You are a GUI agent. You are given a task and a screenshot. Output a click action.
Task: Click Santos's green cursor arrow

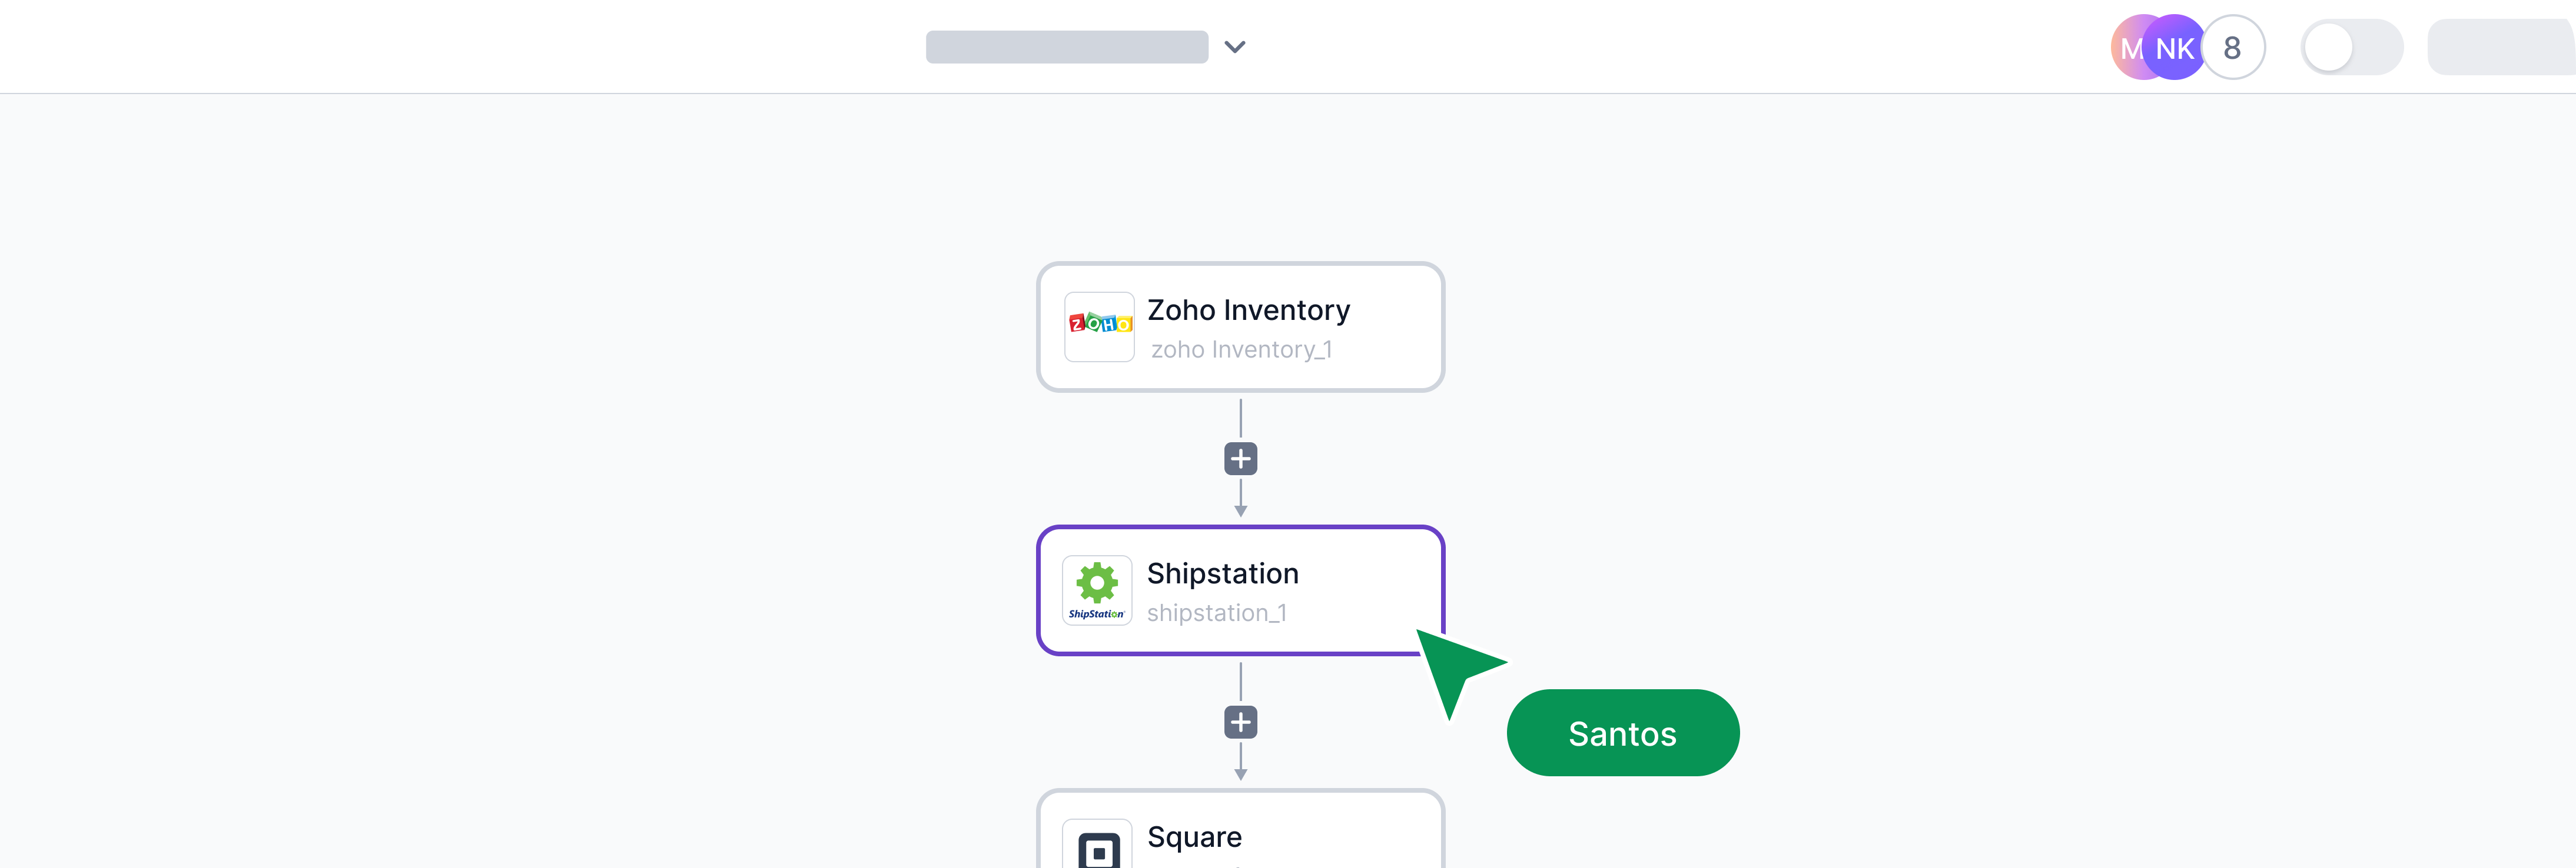point(1455,667)
